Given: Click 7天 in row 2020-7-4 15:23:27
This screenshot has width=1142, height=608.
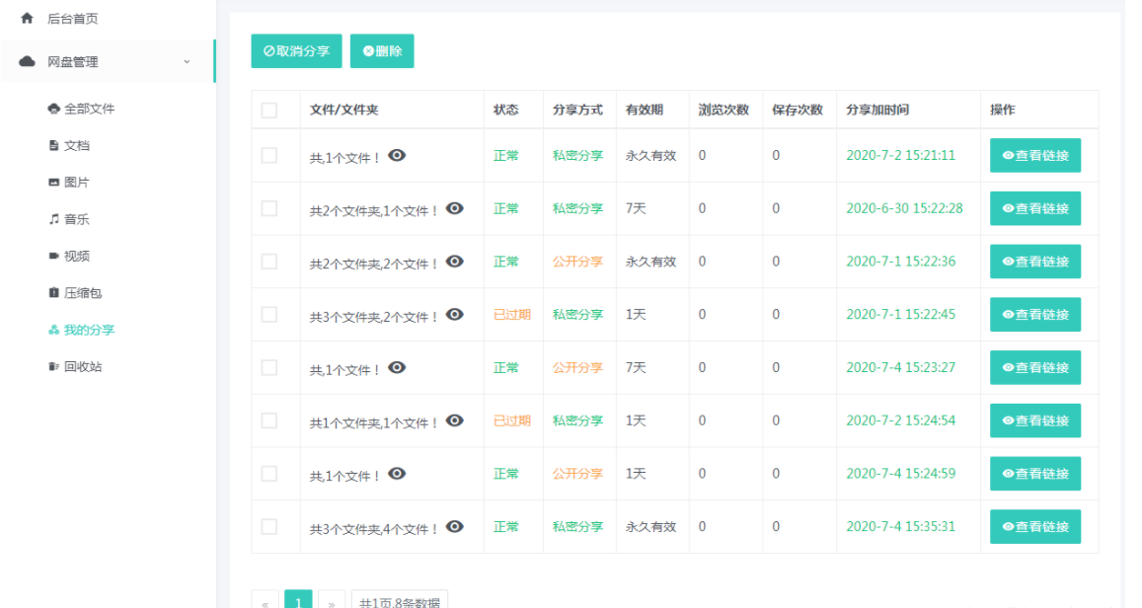Looking at the screenshot, I should (x=636, y=368).
